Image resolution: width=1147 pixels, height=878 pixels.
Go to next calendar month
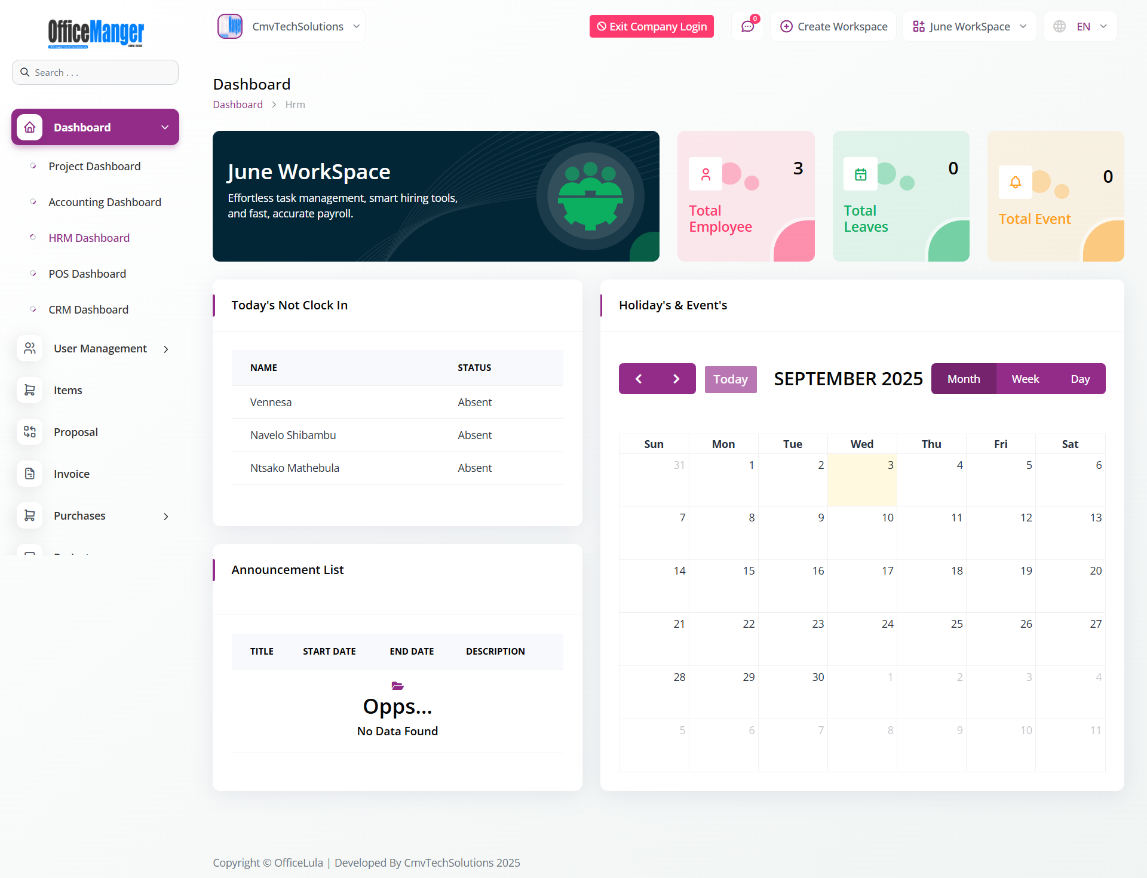pos(676,379)
